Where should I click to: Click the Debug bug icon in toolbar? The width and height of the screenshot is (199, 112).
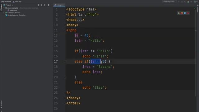point(182,2)
